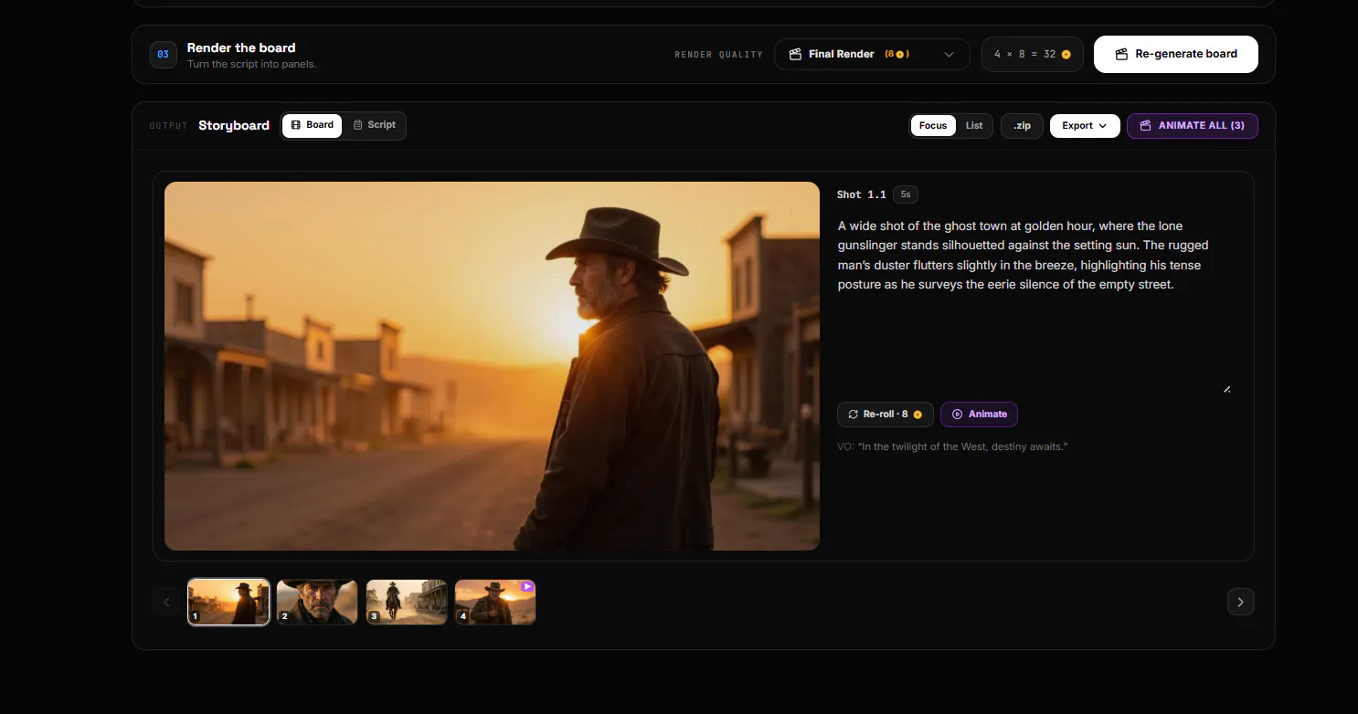Open the Final Render quality dropdown
Screen dimensions: 1358x714
[872, 54]
